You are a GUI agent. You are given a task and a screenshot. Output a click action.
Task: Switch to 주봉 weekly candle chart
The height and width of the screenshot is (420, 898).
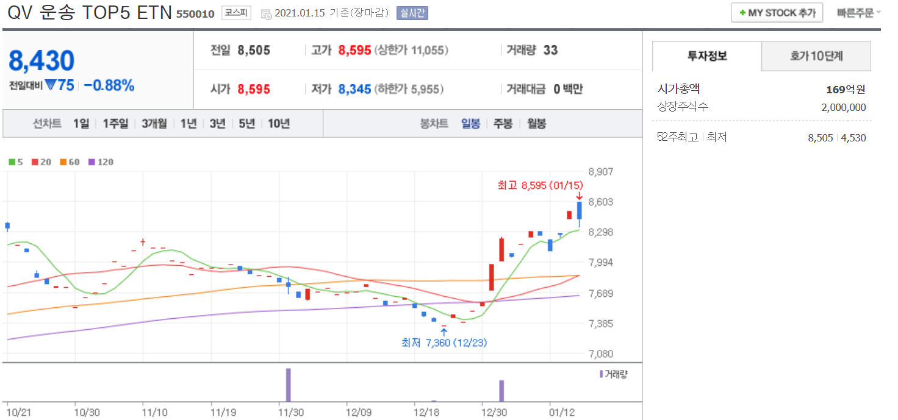click(503, 124)
